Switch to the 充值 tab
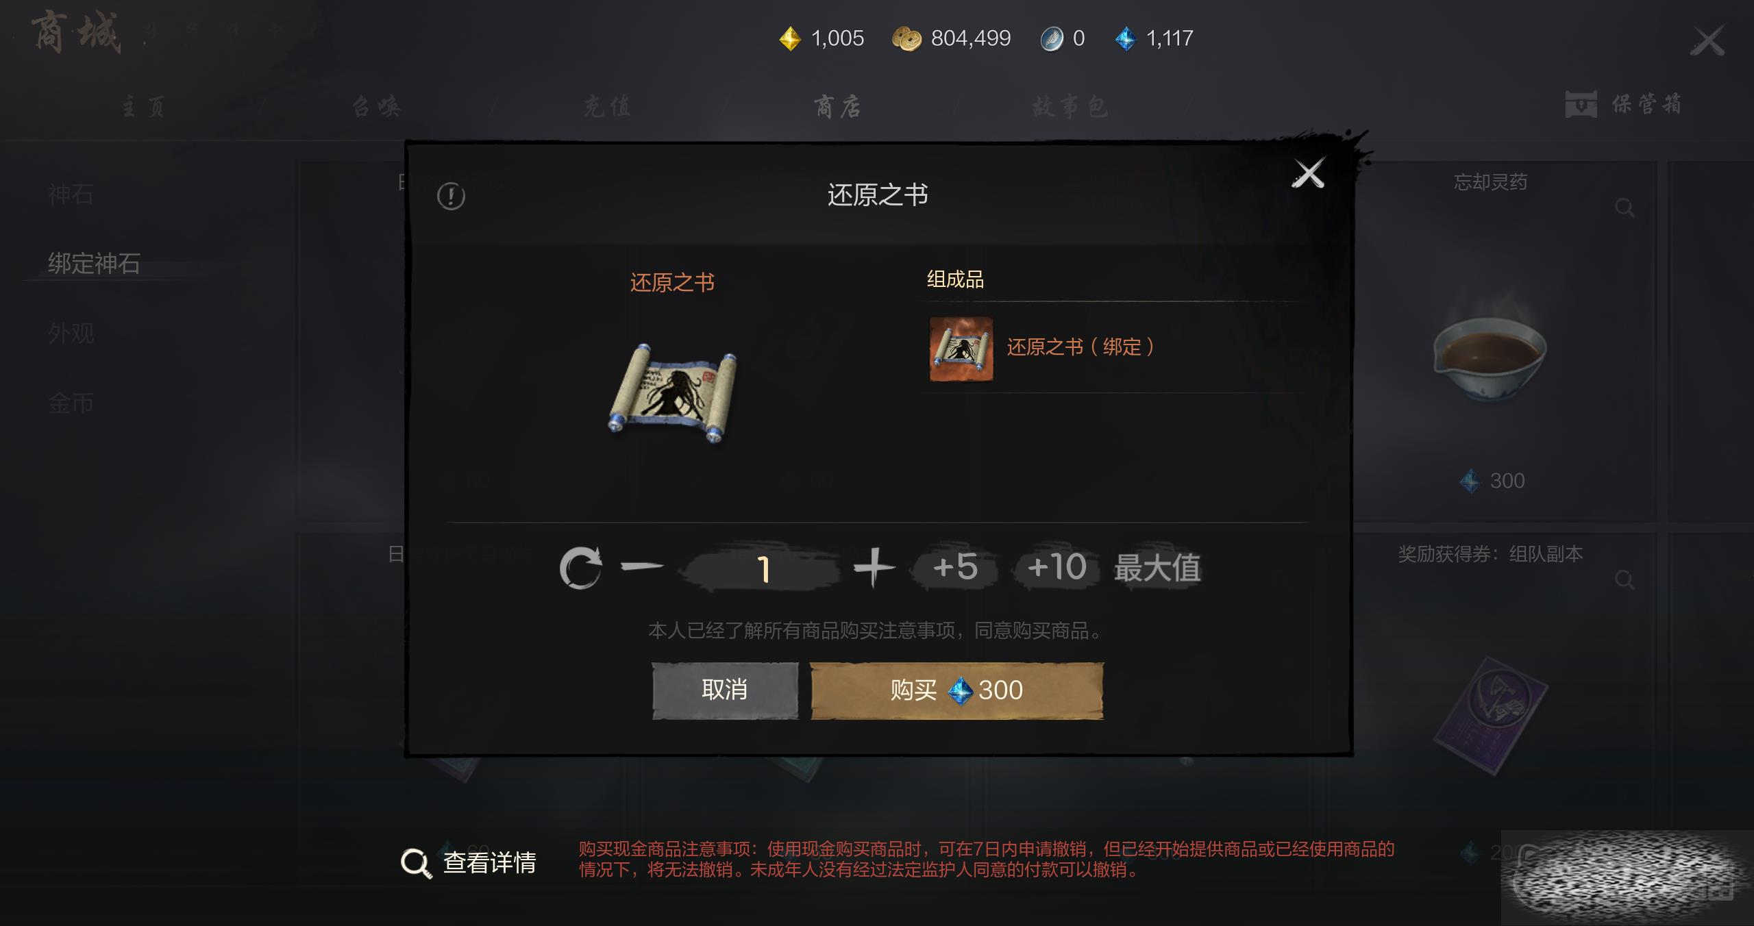Viewport: 1754px width, 926px height. point(608,106)
